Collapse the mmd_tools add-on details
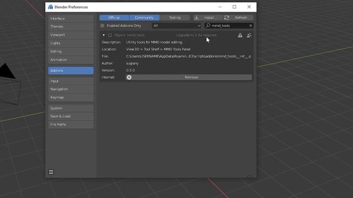353x198 pixels. (104, 35)
